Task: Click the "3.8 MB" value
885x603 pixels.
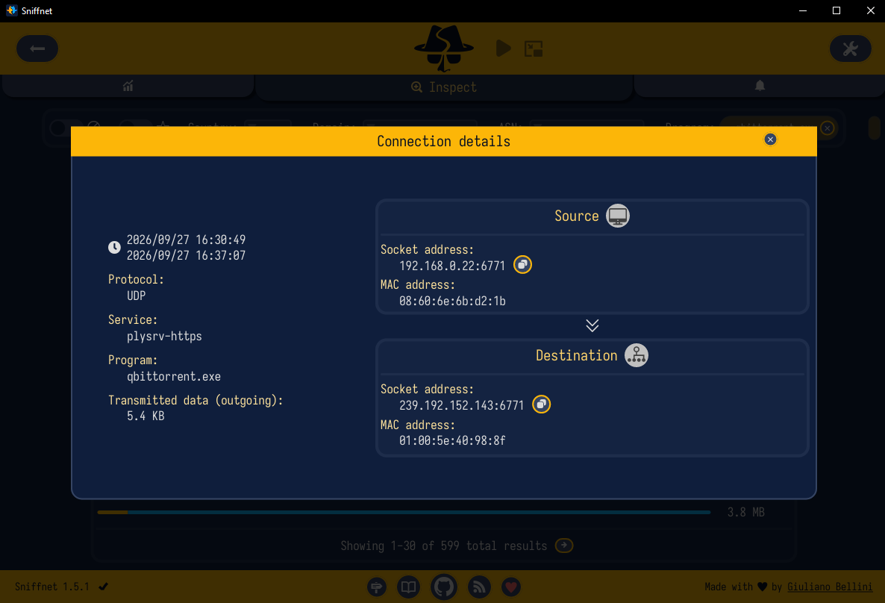Action: [x=746, y=512]
